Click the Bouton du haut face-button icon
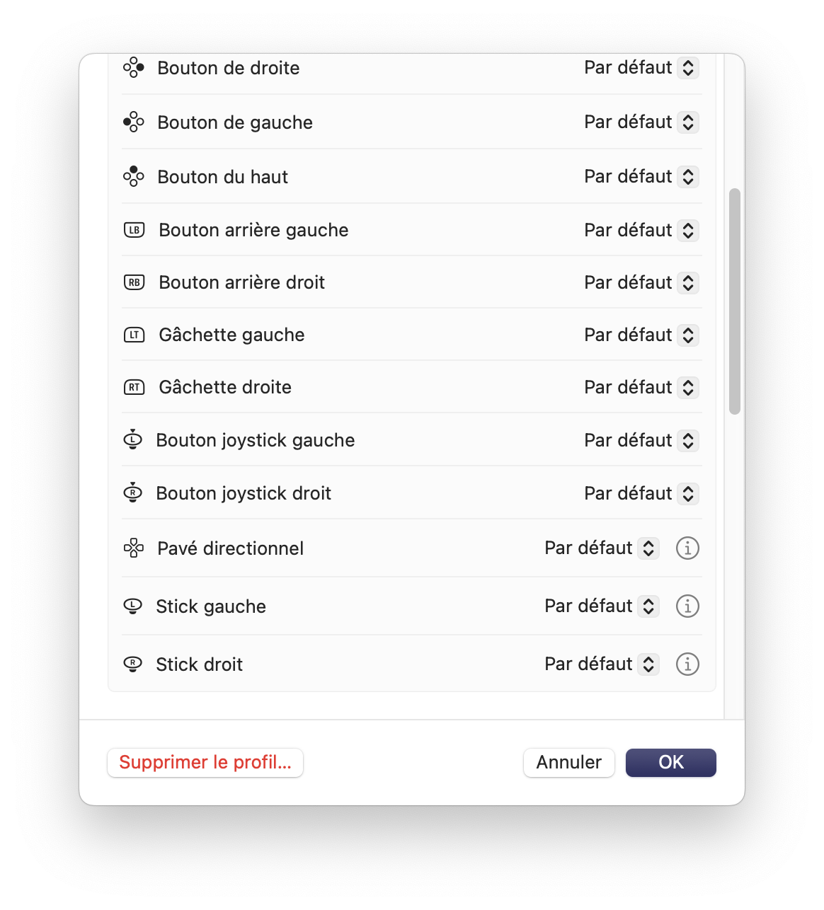824x910 pixels. (x=134, y=176)
